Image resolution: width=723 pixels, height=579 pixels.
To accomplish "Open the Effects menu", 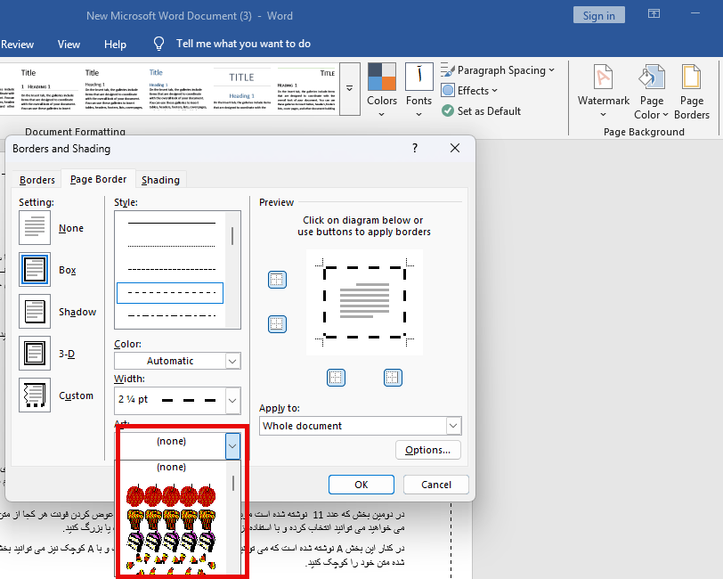I will [x=469, y=91].
